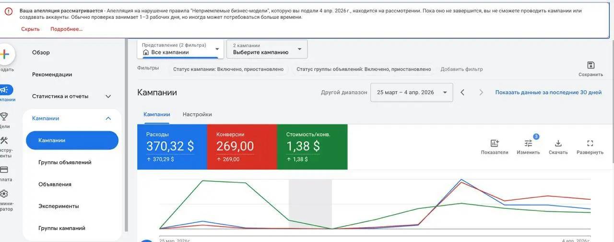Click the Статус кампании filter chip
The image size is (614, 242).
pyautogui.click(x=228, y=69)
